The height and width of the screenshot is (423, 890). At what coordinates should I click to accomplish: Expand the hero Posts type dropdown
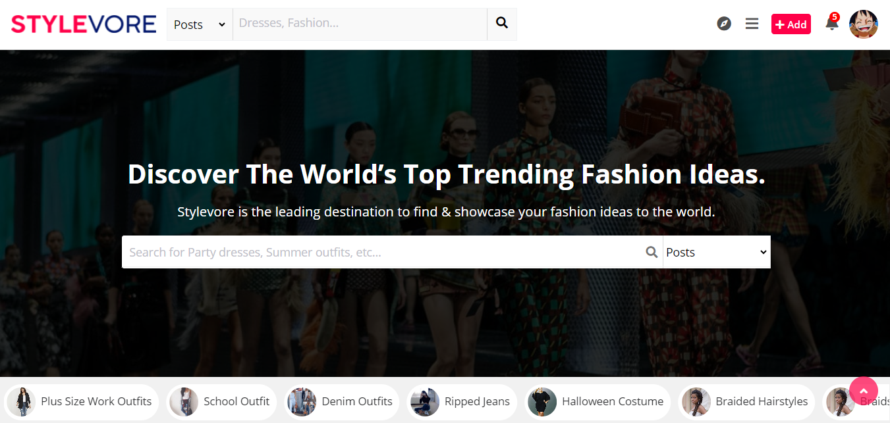coord(716,252)
